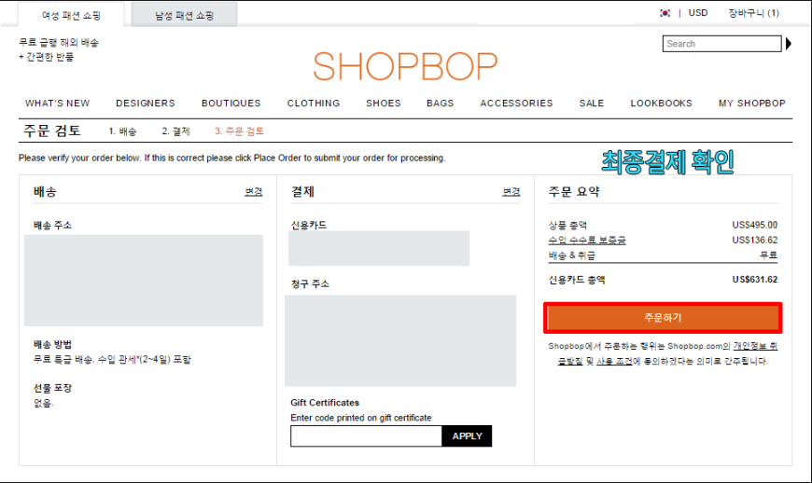812x483 pixels.
Task: Open the LOOKBOOKS menu
Action: 662,103
